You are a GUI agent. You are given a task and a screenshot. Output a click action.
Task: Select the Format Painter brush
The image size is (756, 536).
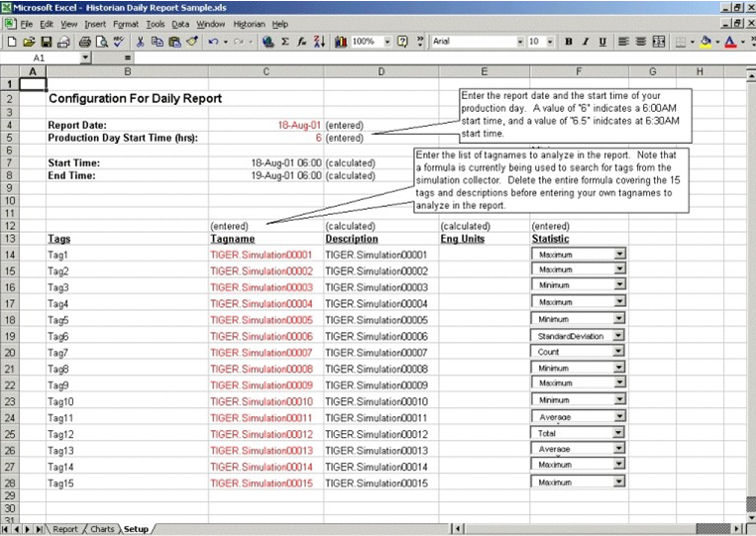click(192, 42)
